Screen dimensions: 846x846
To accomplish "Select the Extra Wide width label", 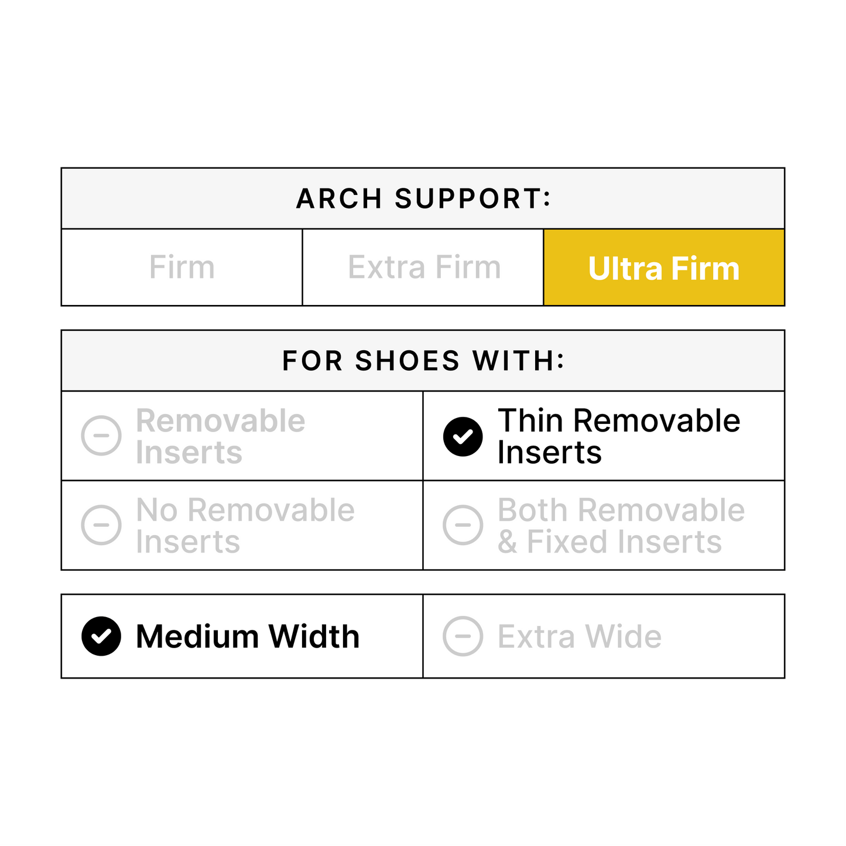I will [579, 636].
